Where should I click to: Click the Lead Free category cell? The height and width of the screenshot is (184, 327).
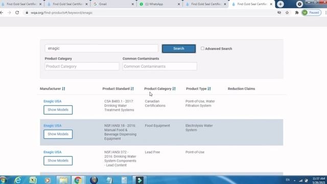(x=152, y=152)
